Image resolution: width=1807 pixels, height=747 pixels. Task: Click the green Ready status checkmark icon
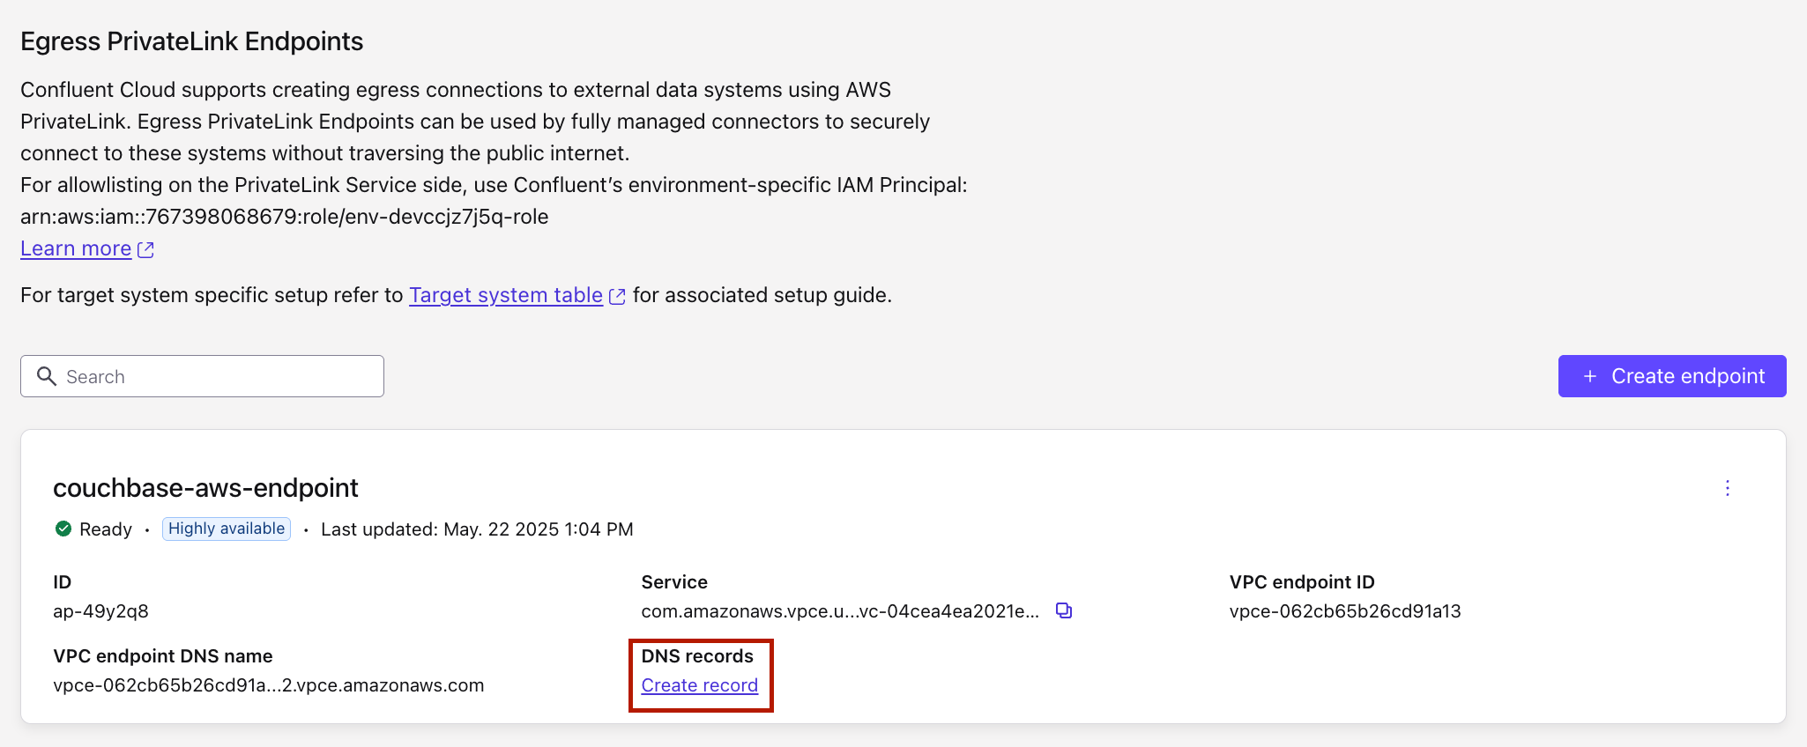[x=63, y=529]
